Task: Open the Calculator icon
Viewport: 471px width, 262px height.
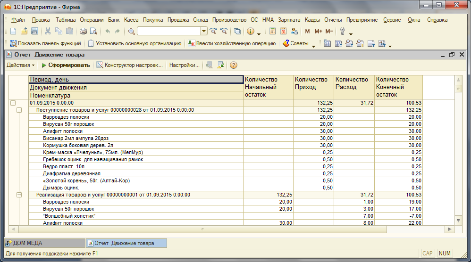Action: point(272,31)
